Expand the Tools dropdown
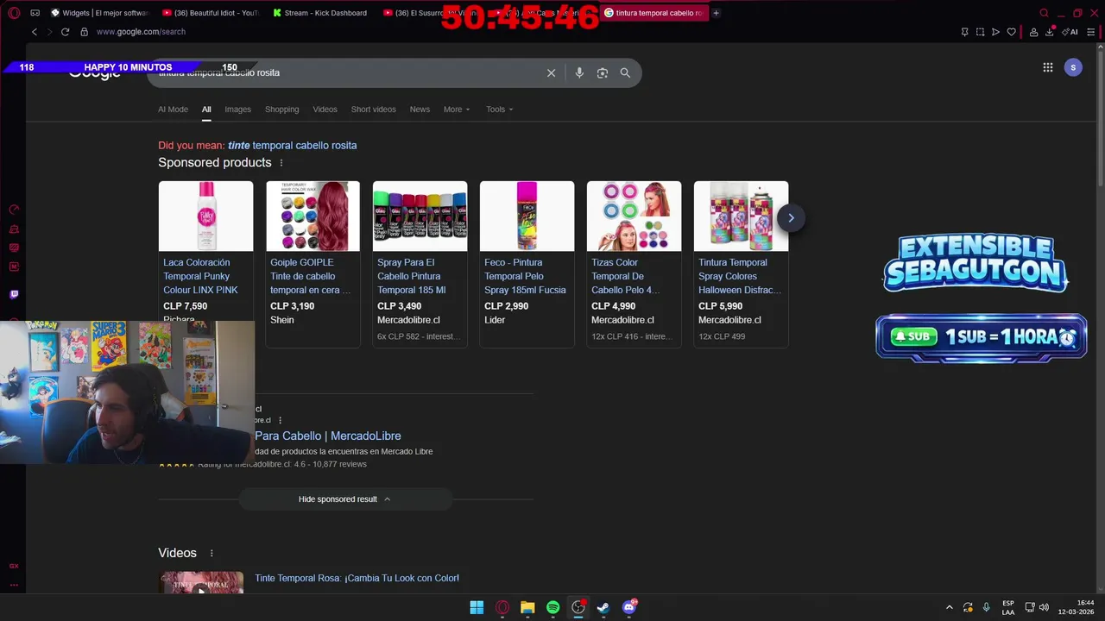 pos(499,110)
